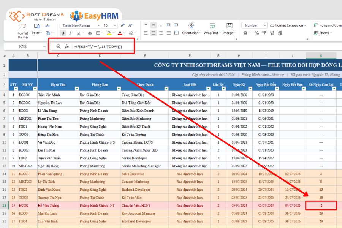
Task: Click the Increase Decimal icon
Action: pos(272,33)
